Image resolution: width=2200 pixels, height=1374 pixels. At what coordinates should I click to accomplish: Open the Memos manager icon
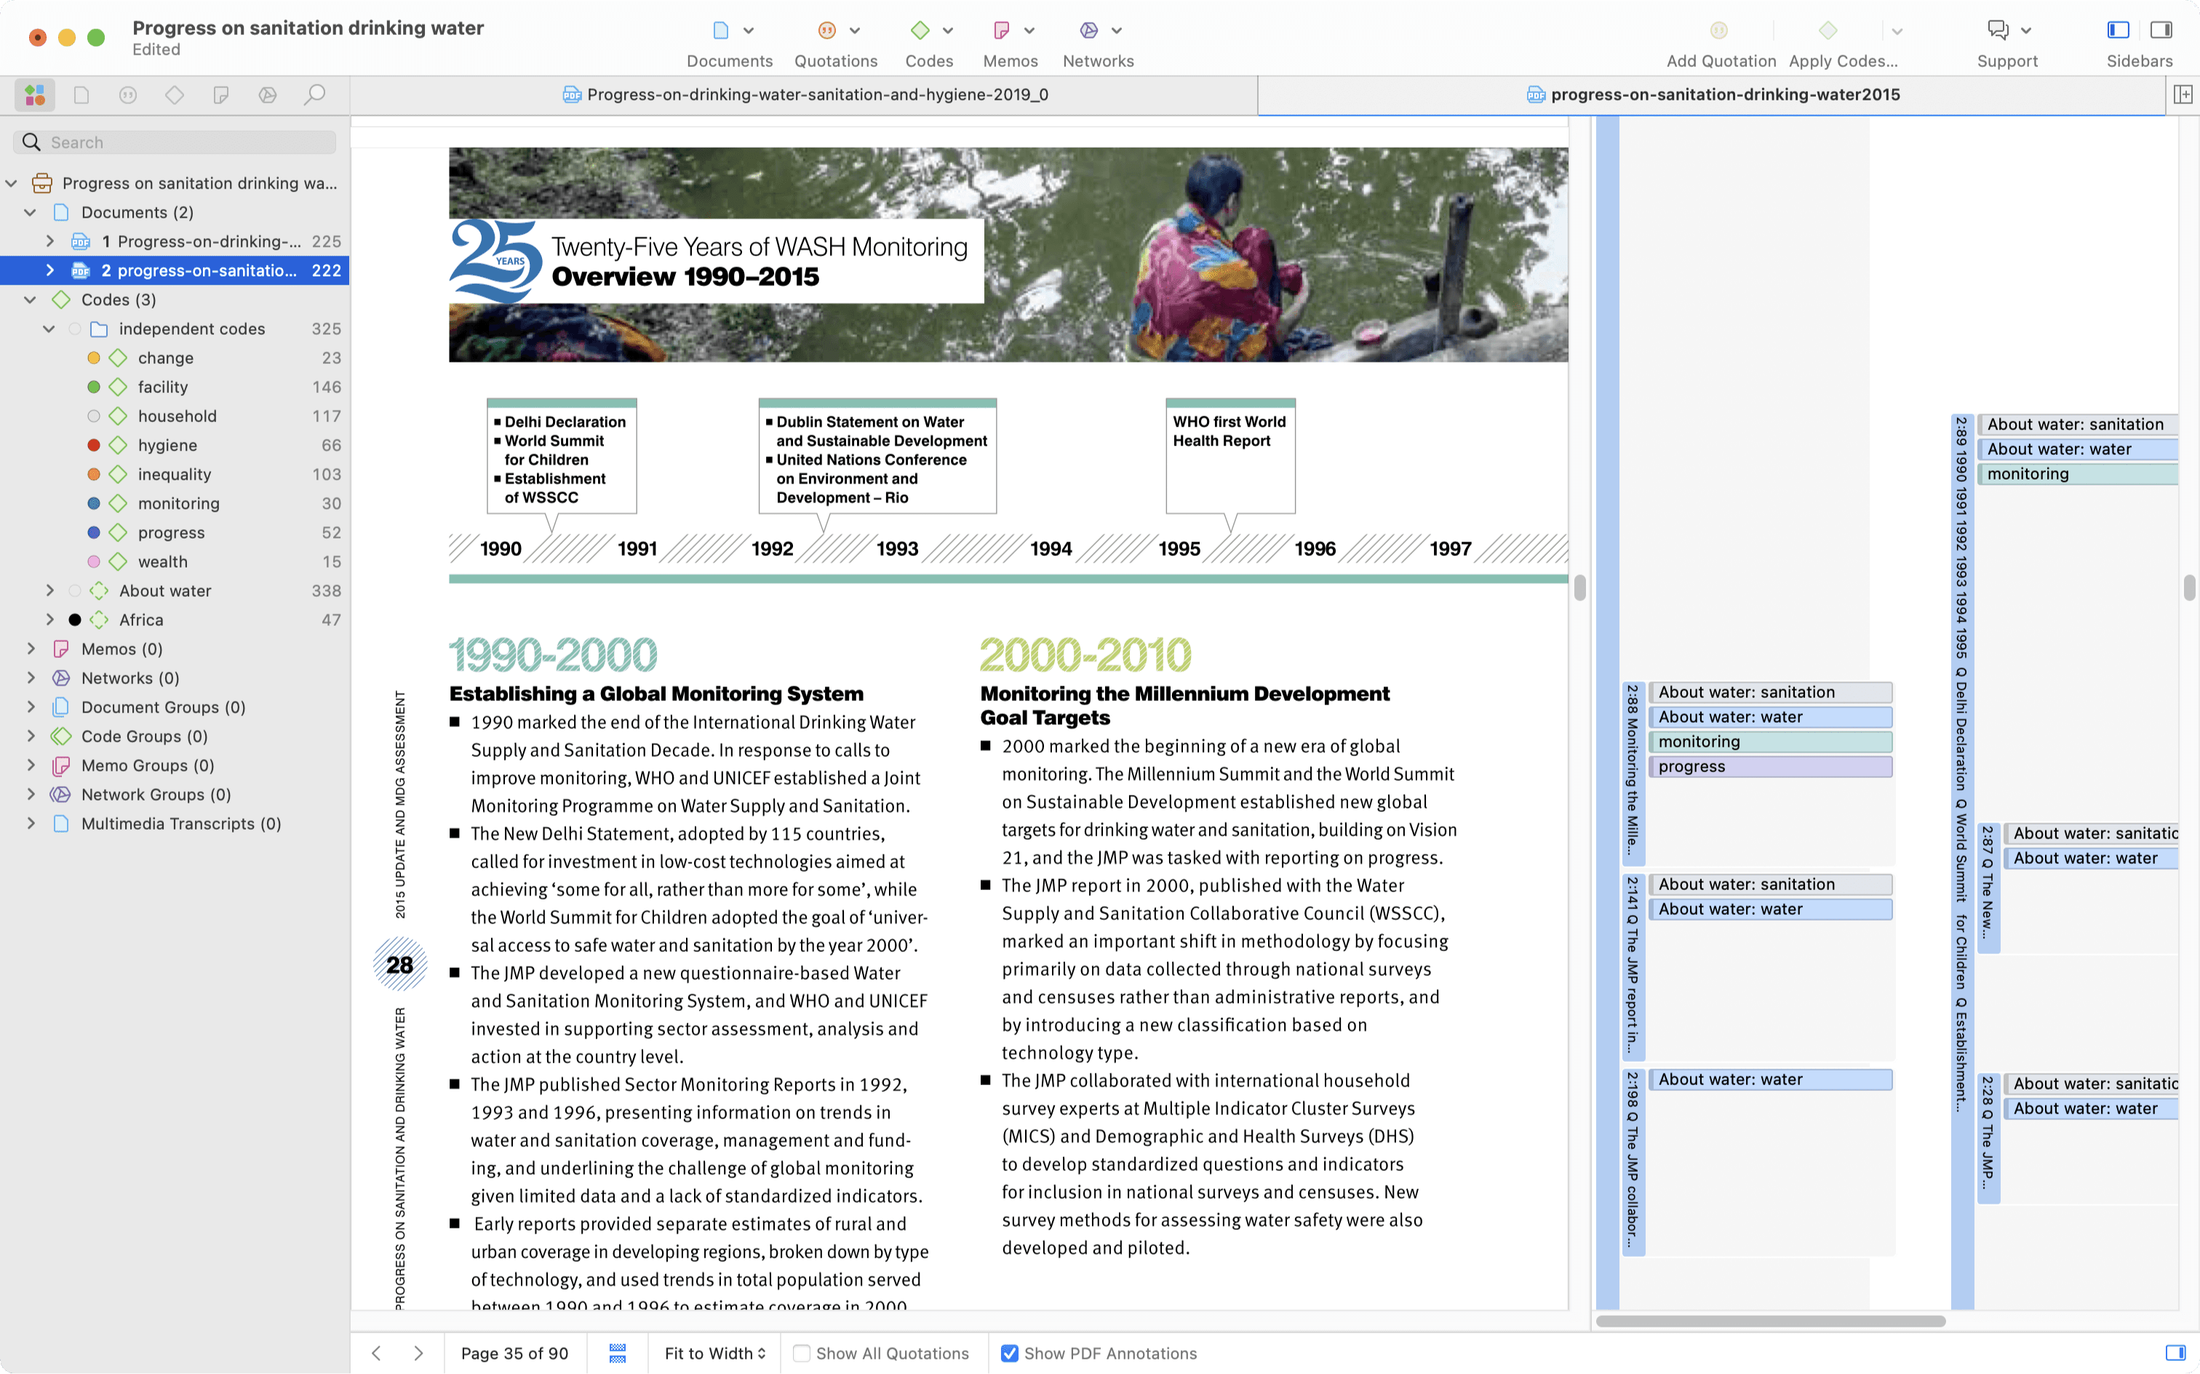tap(1001, 31)
